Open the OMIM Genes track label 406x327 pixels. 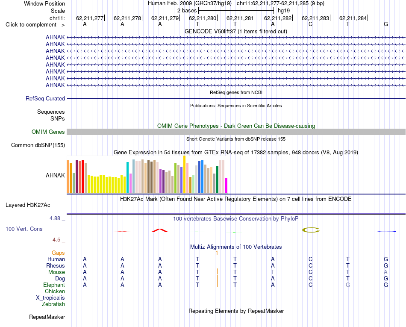48,132
